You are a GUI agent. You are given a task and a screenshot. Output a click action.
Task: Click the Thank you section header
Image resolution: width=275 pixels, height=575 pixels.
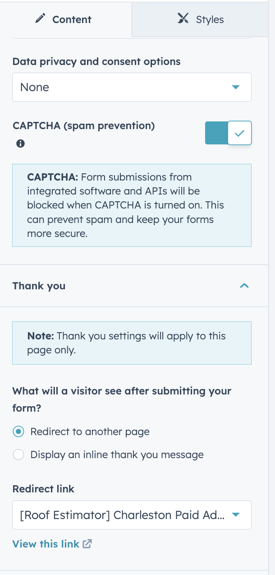[x=39, y=286]
